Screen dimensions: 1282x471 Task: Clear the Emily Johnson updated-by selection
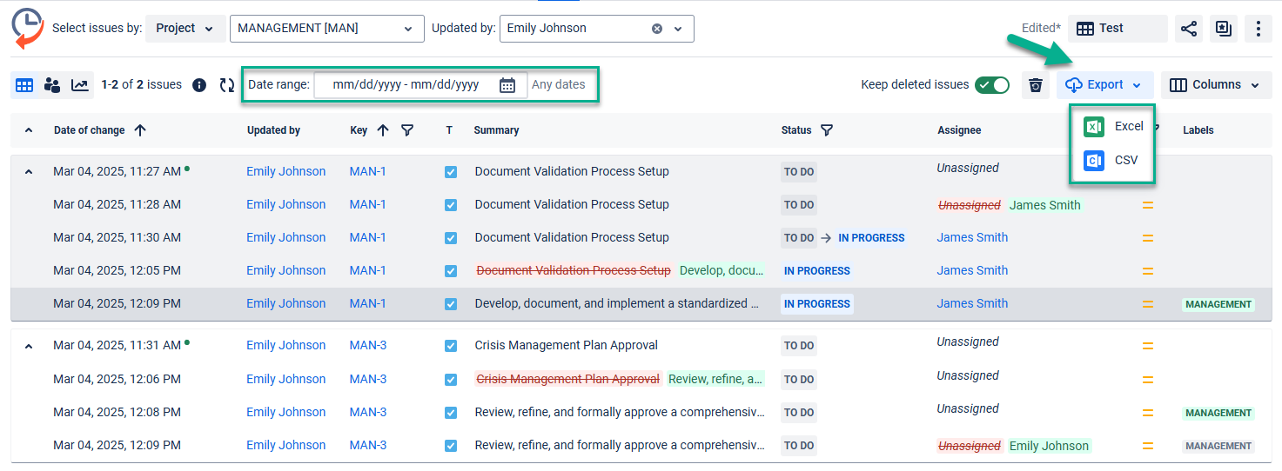(x=657, y=29)
